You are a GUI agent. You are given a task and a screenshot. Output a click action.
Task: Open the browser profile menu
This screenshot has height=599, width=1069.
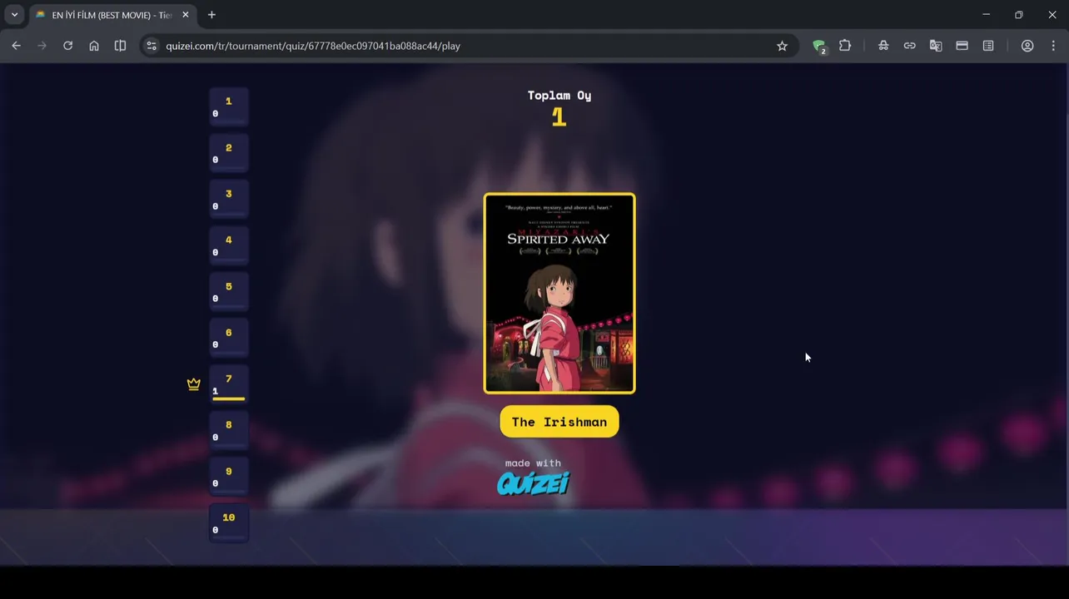[1027, 46]
